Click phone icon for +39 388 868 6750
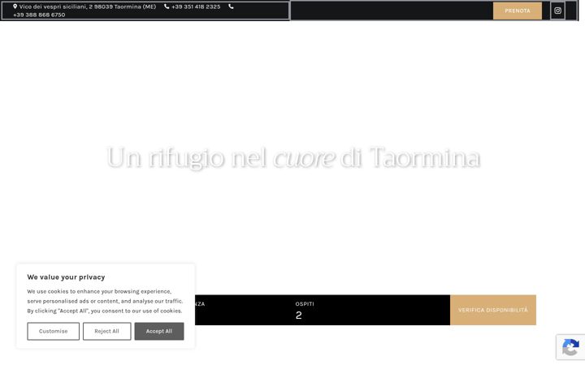 [x=231, y=6]
